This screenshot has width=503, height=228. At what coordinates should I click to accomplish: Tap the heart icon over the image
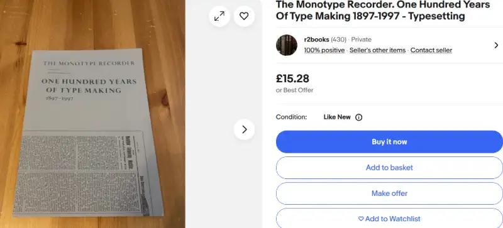pos(244,16)
